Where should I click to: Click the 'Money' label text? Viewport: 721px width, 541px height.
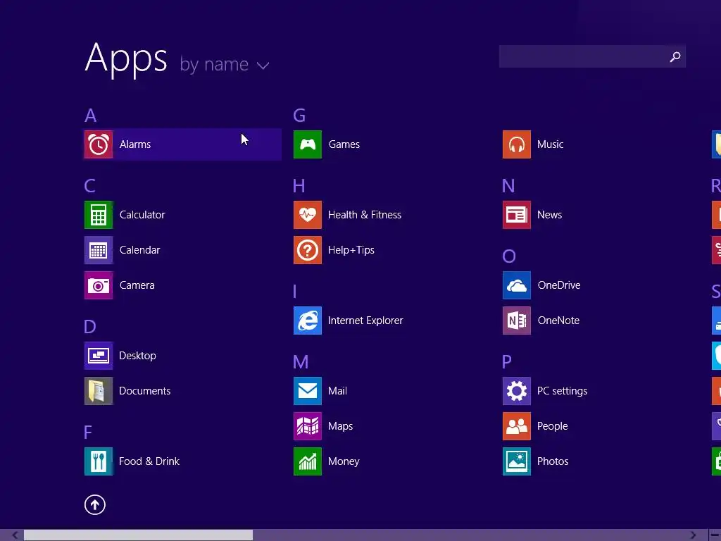(344, 461)
